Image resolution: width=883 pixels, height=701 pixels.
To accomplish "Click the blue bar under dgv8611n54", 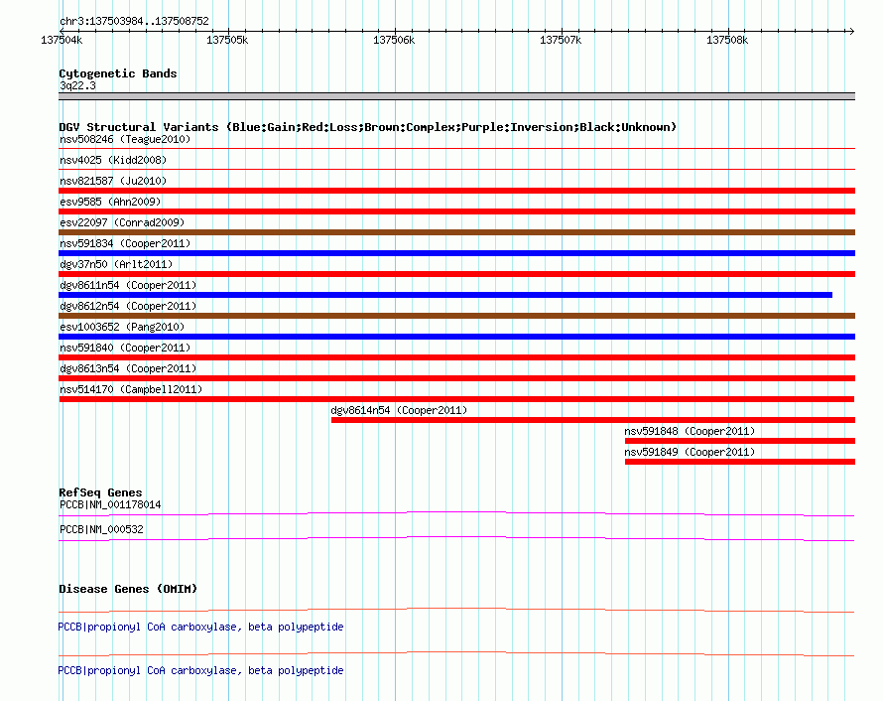I will click(445, 295).
